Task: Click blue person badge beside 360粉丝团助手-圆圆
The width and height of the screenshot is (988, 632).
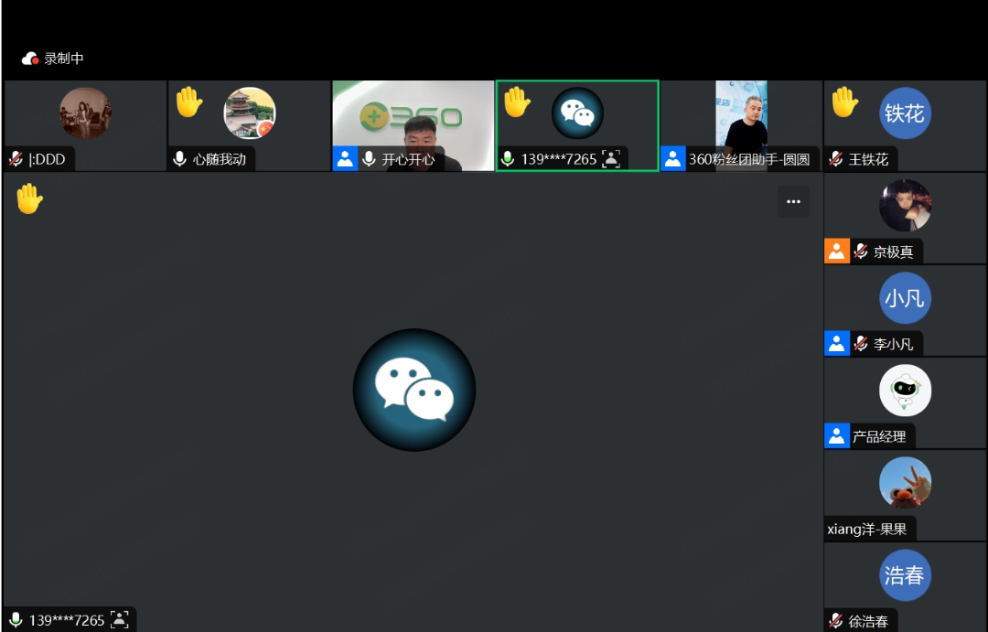Action: coord(673,159)
